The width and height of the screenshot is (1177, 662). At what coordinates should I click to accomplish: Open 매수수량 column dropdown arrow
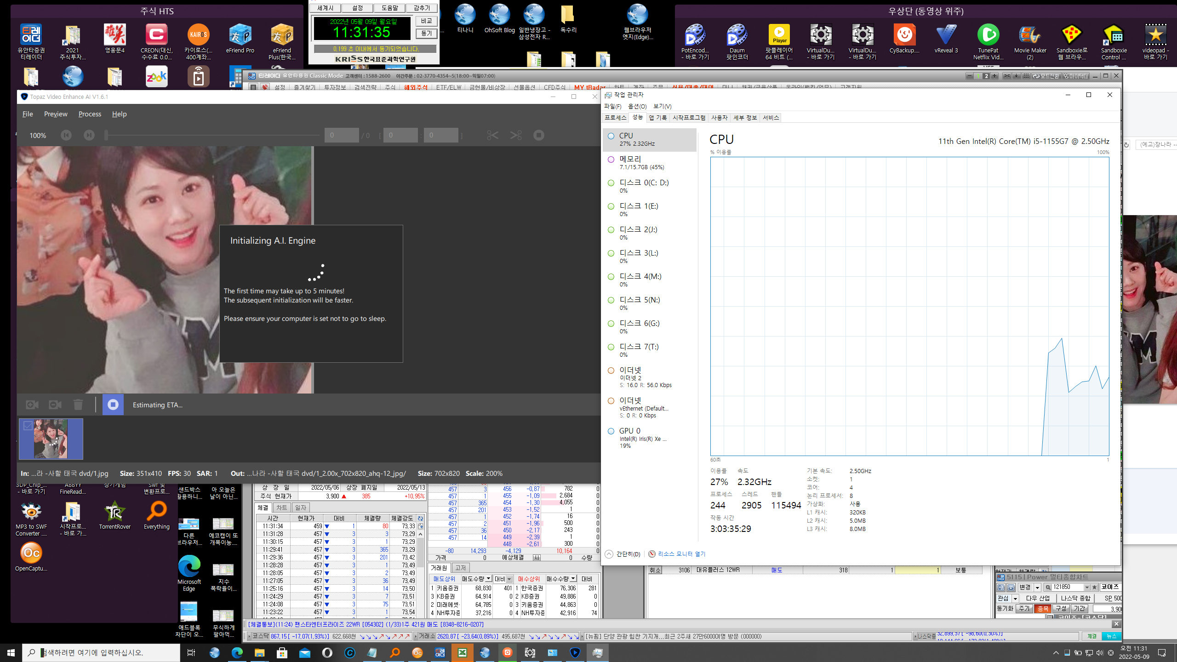click(573, 579)
